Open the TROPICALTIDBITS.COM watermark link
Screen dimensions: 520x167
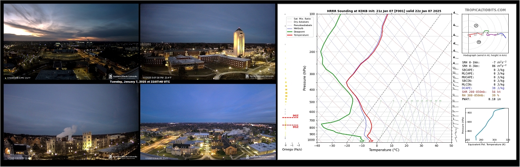click(485, 10)
